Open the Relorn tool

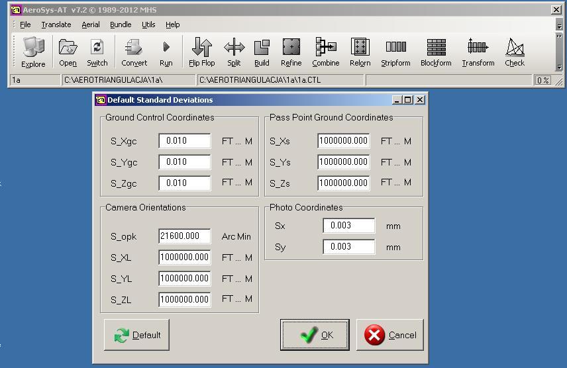tap(360, 52)
